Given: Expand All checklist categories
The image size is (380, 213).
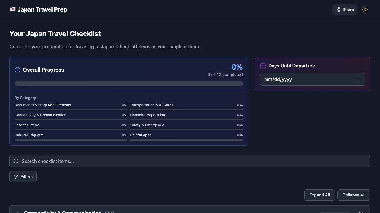Looking at the screenshot, I should 319,195.
